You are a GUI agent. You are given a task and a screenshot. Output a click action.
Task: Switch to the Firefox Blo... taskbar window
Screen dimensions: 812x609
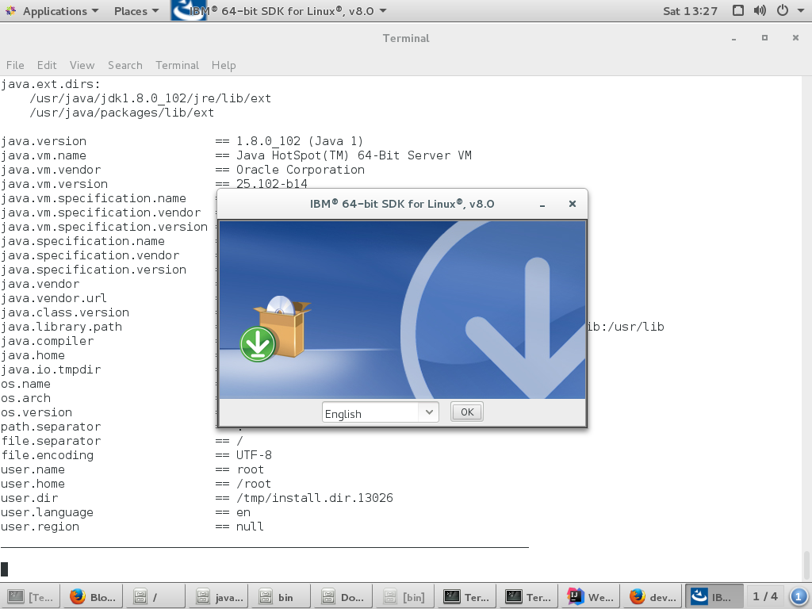pos(93,597)
